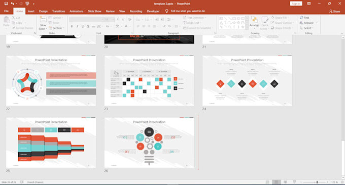Select the star shape in shapes gallery

(243, 27)
